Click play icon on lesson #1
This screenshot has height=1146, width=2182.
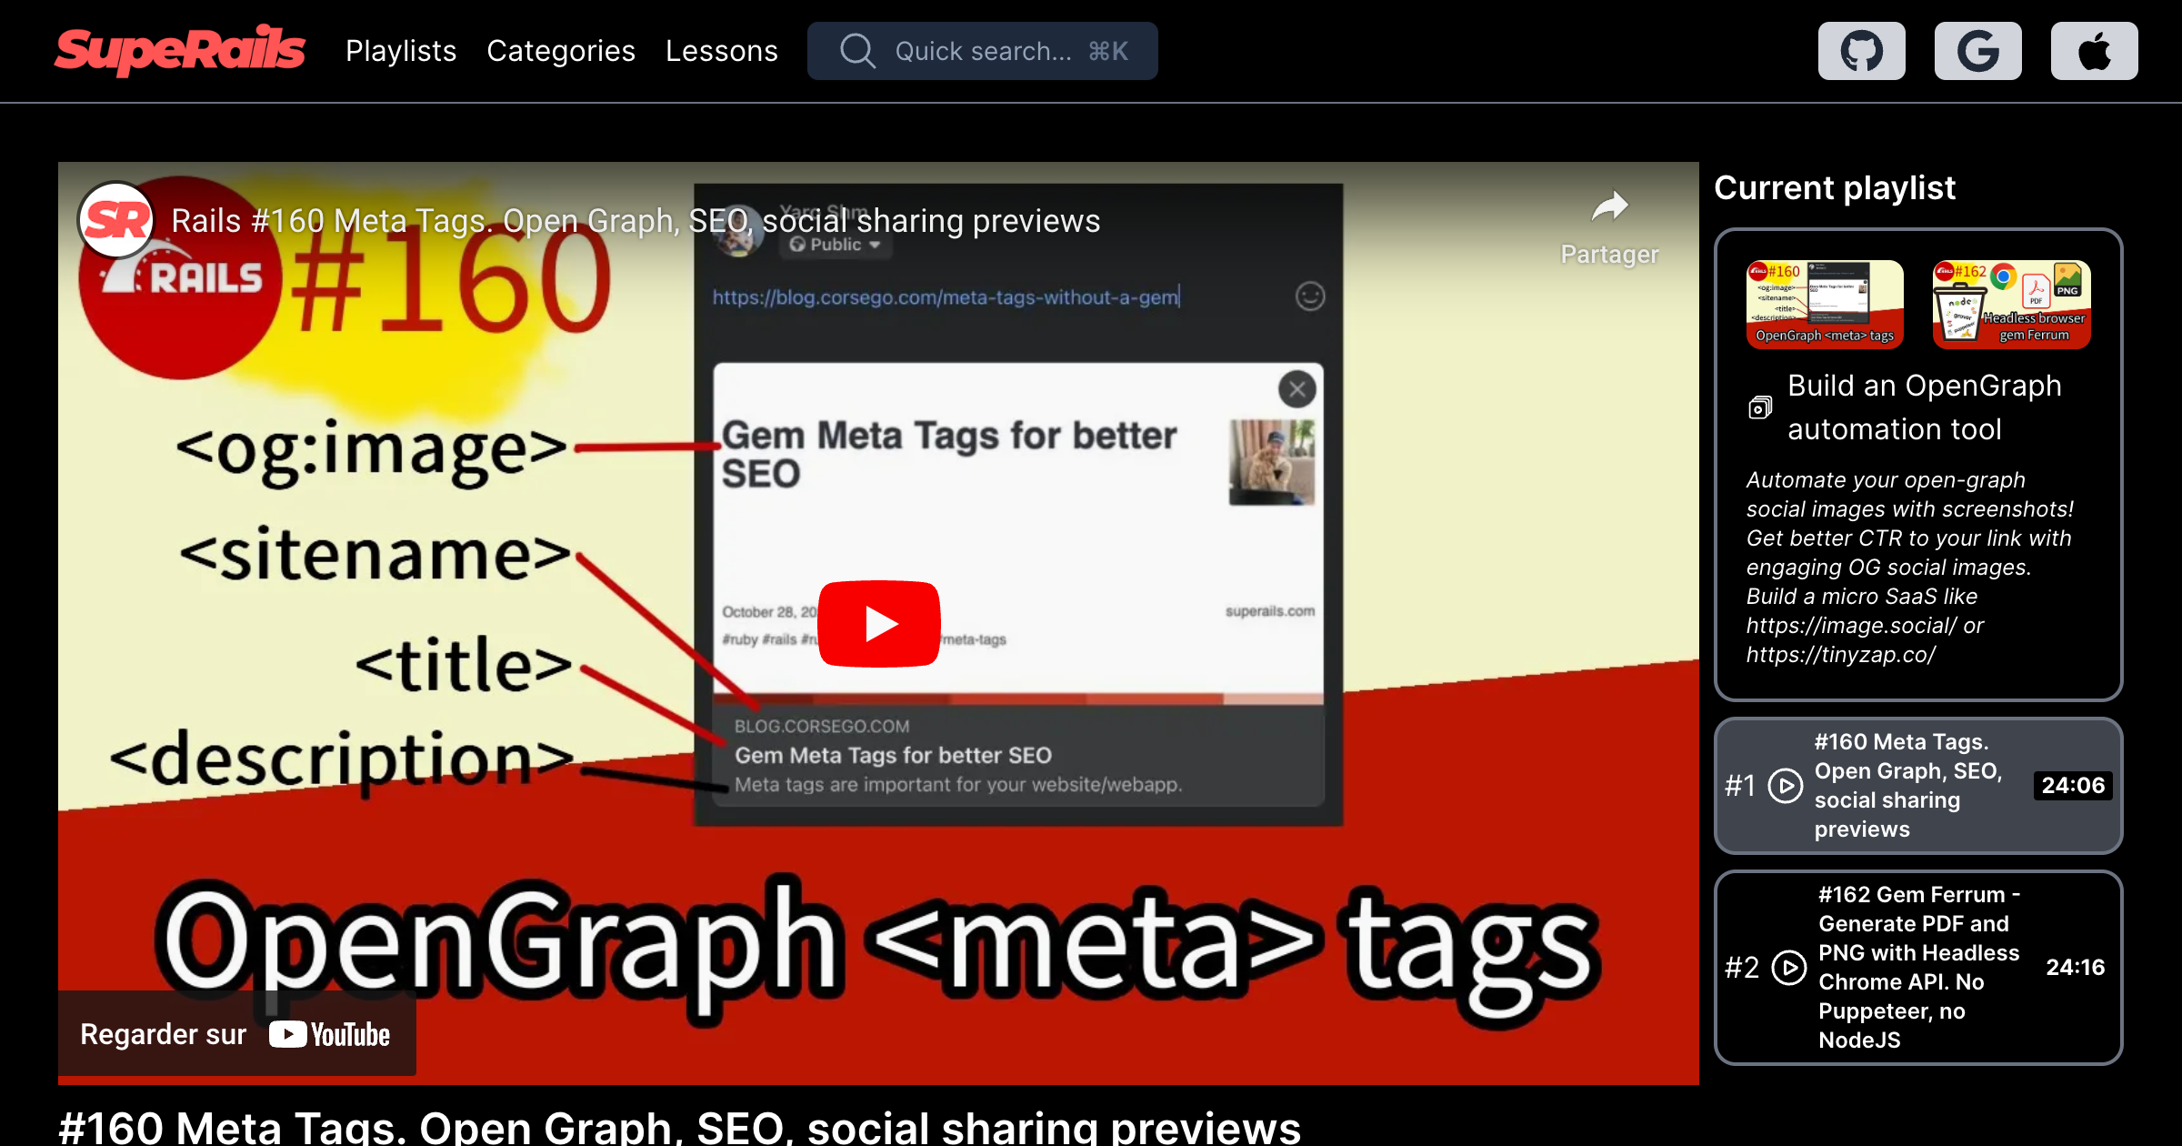click(1786, 786)
